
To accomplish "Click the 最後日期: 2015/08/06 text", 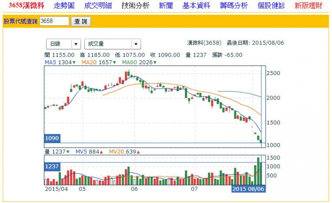I will point(255,43).
